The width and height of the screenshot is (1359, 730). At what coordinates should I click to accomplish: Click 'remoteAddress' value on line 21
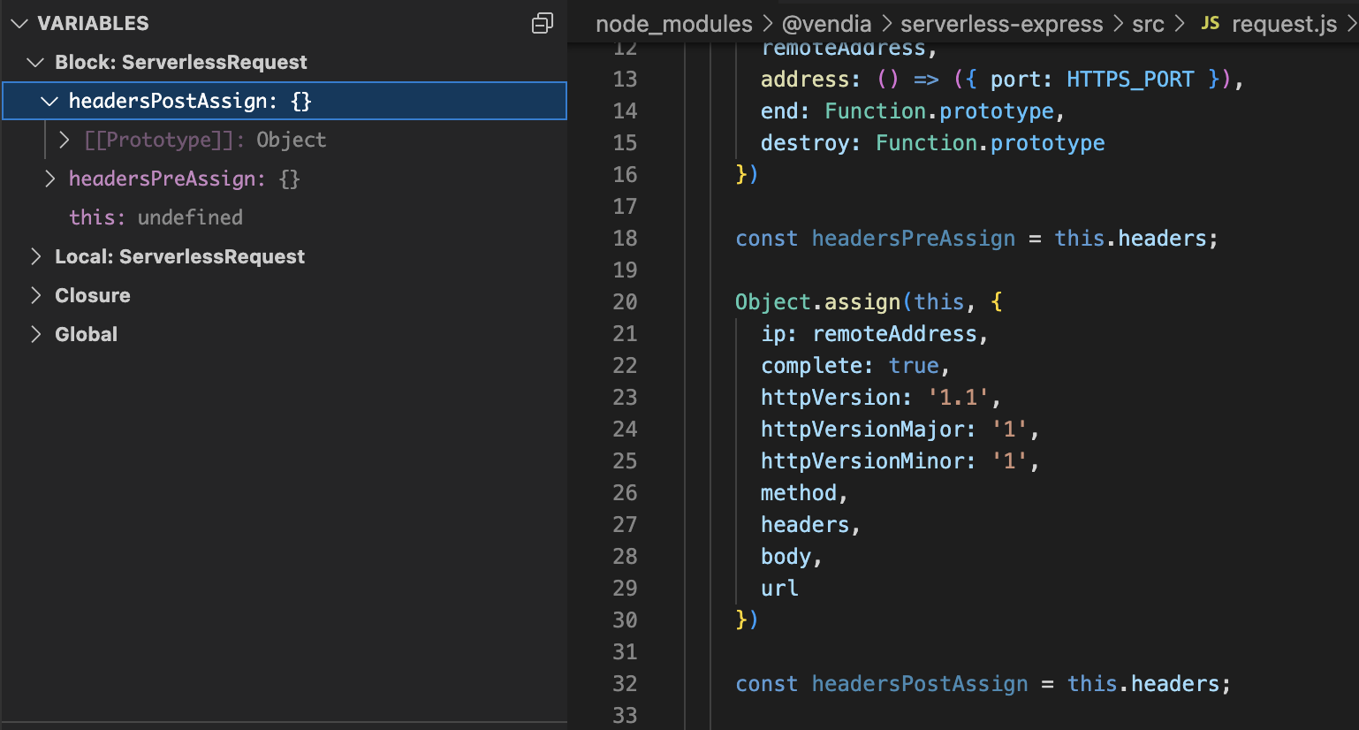click(895, 334)
